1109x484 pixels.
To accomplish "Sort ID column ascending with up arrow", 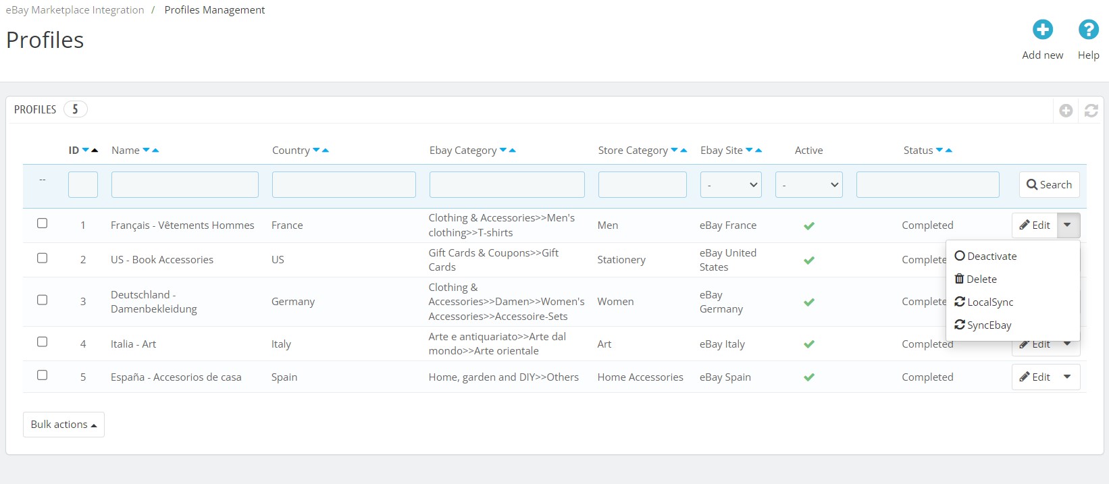I will tap(95, 151).
